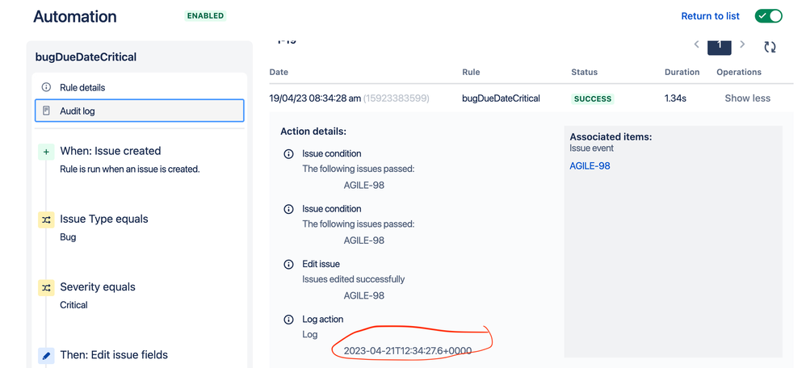Toggle the rule enabled switch off

tap(769, 16)
